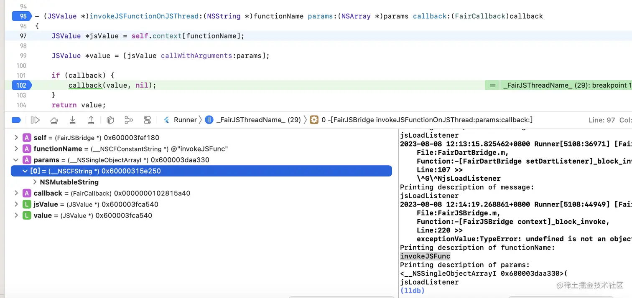Open the _FairJSThreadName_ (29) thread selector

pyautogui.click(x=258, y=120)
